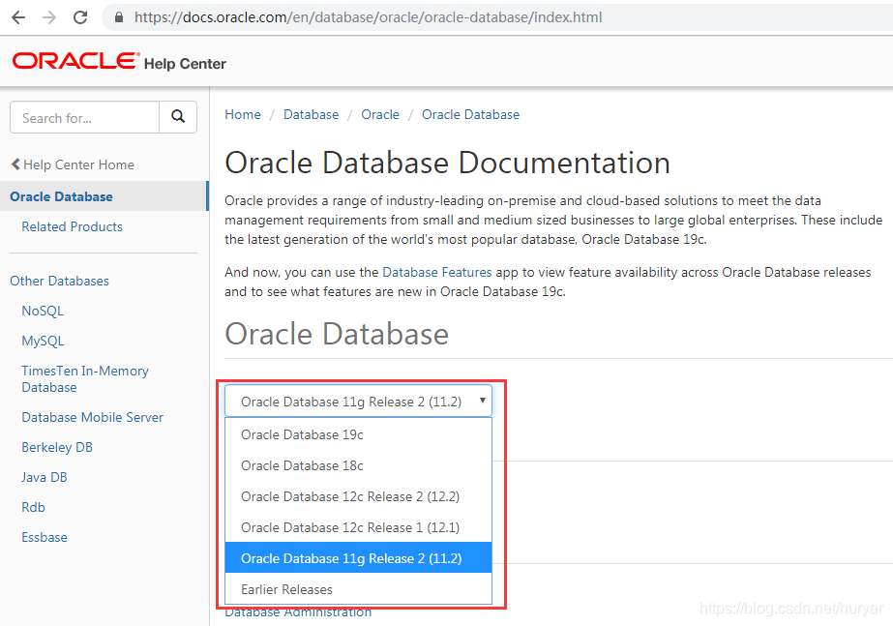Choose highlighted 11g Release 2 (11.2) option
The height and width of the screenshot is (626, 893).
pyautogui.click(x=358, y=558)
